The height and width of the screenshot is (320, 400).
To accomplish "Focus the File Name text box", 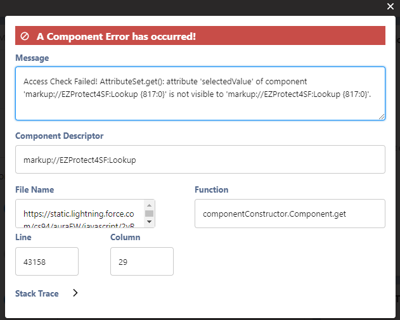I will (80, 214).
